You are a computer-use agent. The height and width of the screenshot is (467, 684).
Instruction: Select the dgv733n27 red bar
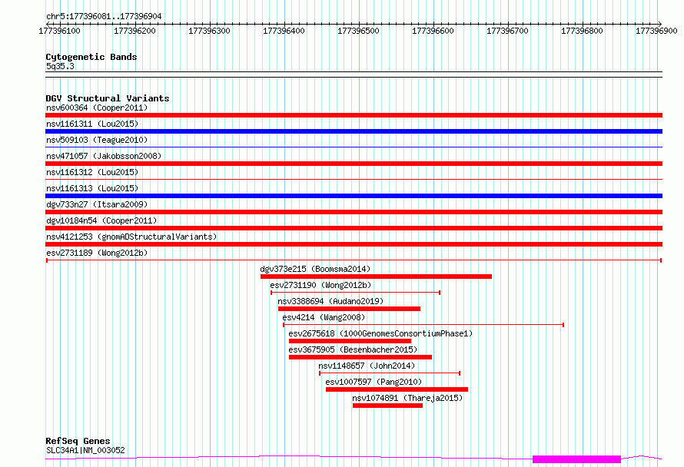354,212
